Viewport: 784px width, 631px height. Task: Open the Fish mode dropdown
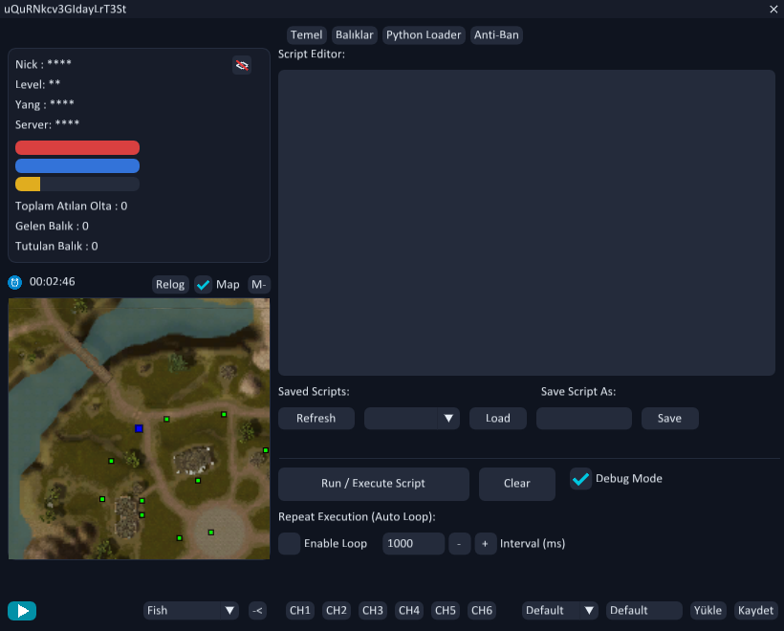[x=191, y=611]
